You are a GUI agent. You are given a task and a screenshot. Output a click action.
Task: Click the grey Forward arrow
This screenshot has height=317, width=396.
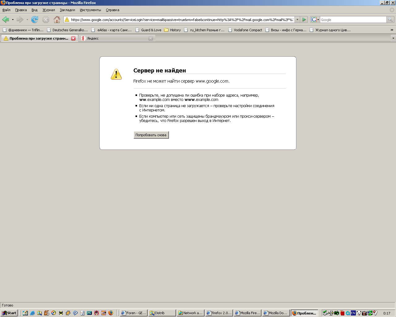click(x=20, y=20)
